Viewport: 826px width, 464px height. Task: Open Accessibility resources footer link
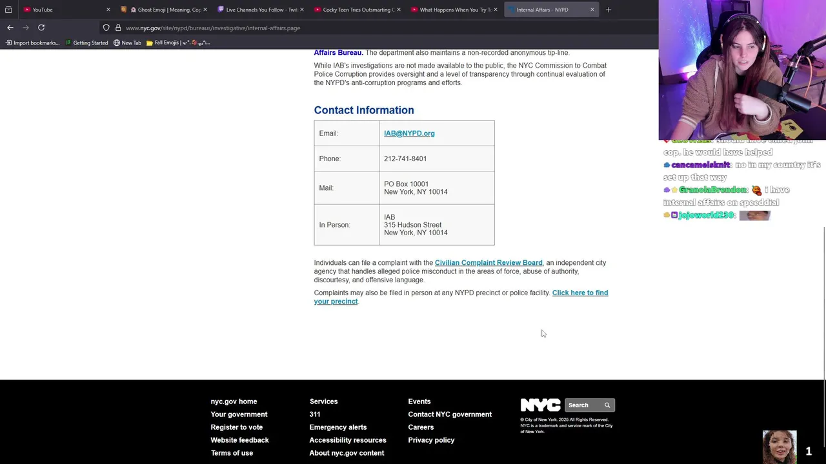click(348, 440)
